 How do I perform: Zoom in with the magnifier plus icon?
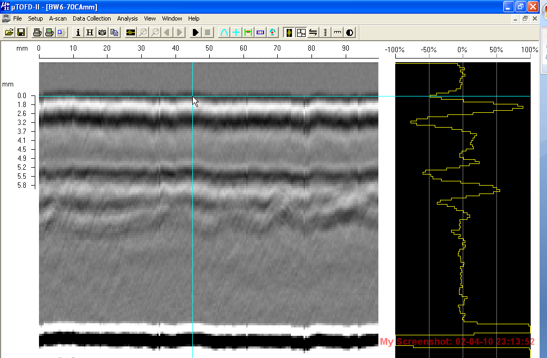click(143, 33)
